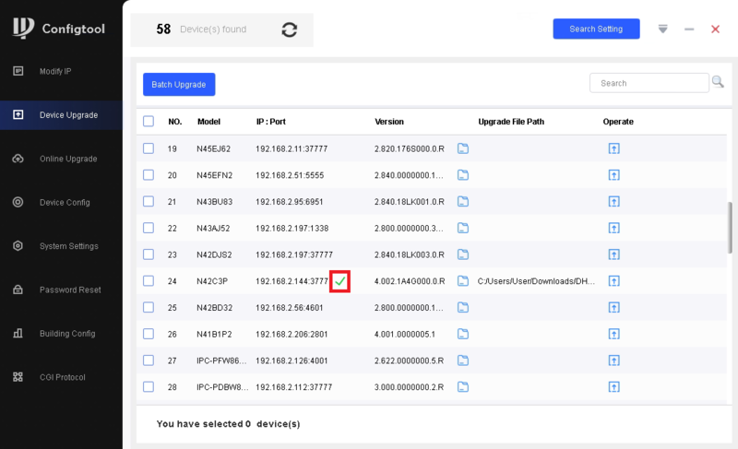Go to Password Reset page
The height and width of the screenshot is (449, 738).
pyautogui.click(x=70, y=289)
